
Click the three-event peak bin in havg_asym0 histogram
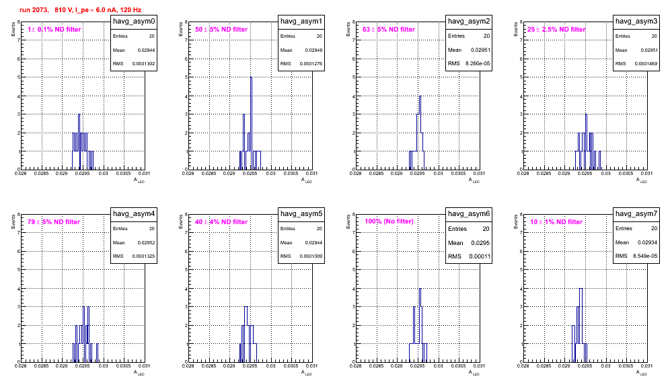coord(79,142)
